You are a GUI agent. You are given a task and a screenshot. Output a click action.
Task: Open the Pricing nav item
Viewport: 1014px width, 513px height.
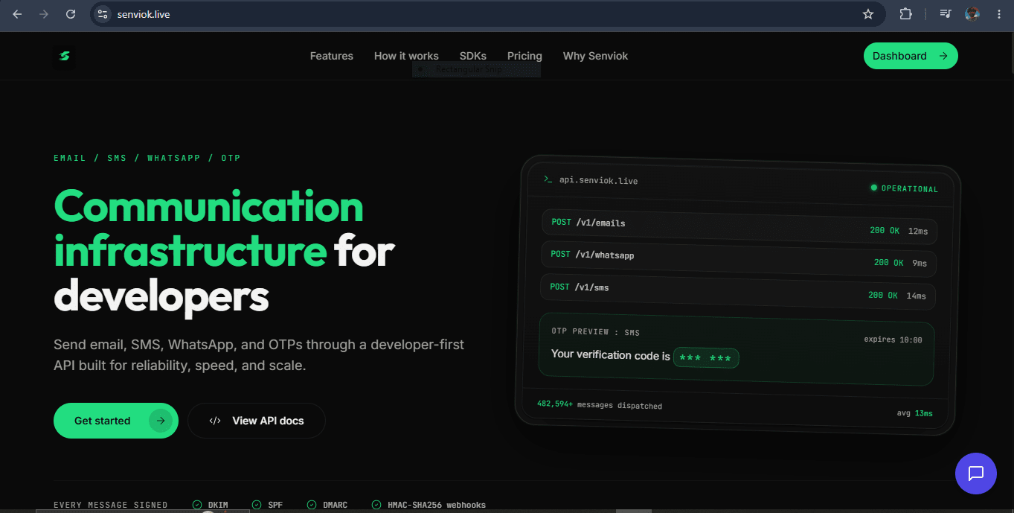click(524, 56)
